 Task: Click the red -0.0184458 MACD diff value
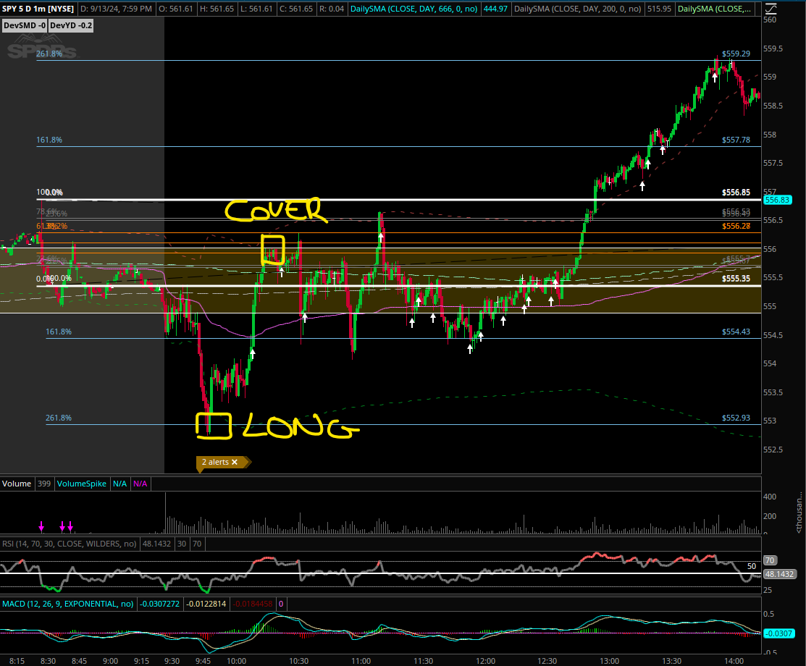(x=253, y=604)
